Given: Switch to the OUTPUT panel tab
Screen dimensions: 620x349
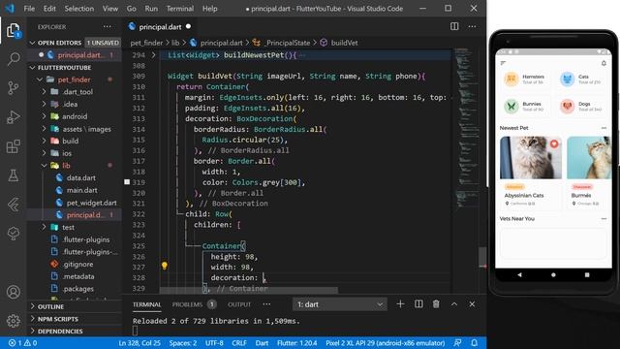Looking at the screenshot, I should click(239, 304).
